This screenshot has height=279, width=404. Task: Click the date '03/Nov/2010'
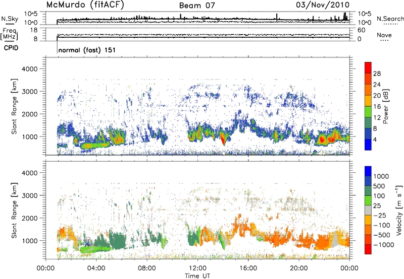tap(323, 5)
